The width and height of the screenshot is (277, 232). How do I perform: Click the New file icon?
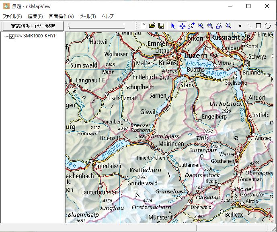(143, 26)
